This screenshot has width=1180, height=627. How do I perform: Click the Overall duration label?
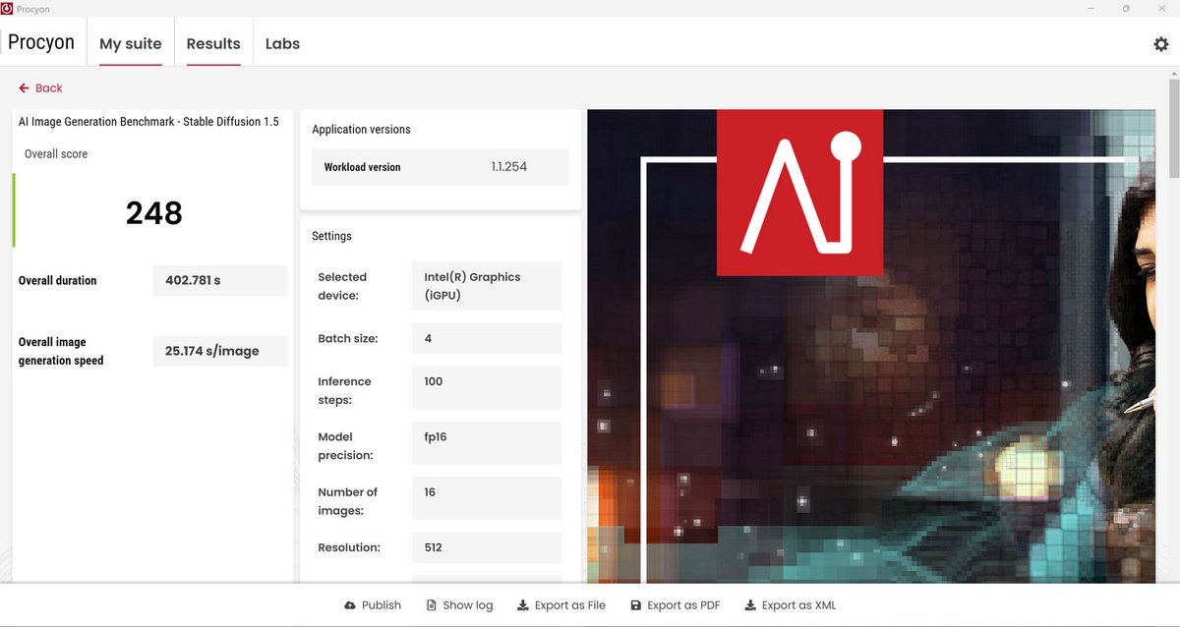pyautogui.click(x=57, y=281)
